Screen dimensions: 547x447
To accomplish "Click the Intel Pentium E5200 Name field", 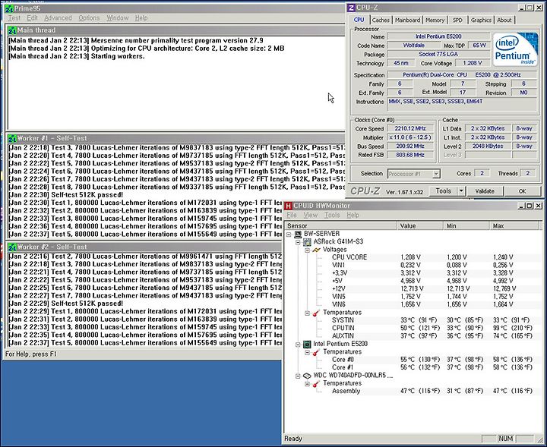I will (x=438, y=36).
